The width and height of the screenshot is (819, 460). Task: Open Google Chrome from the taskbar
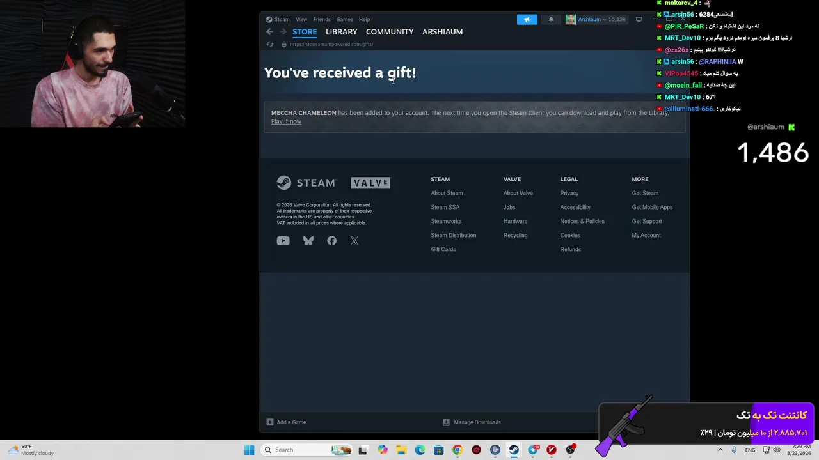pos(457,450)
